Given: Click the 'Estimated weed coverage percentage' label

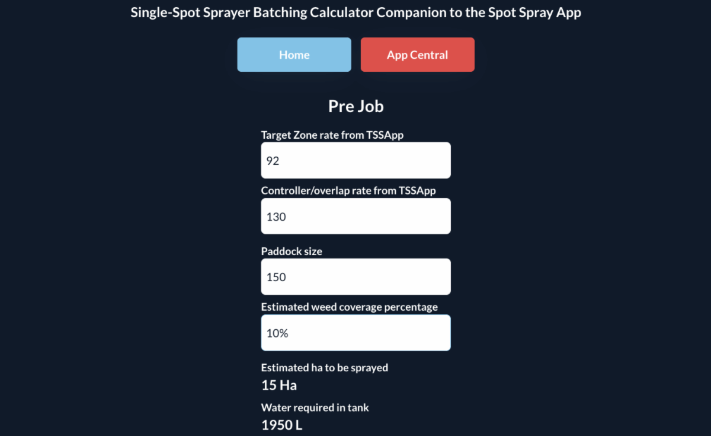Looking at the screenshot, I should click(349, 307).
